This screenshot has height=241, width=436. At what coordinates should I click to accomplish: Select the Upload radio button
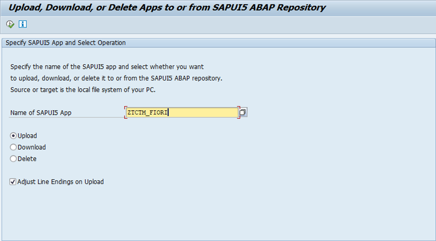coord(13,136)
